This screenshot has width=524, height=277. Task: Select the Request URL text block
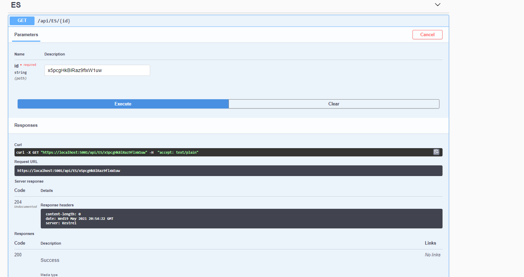coord(229,171)
